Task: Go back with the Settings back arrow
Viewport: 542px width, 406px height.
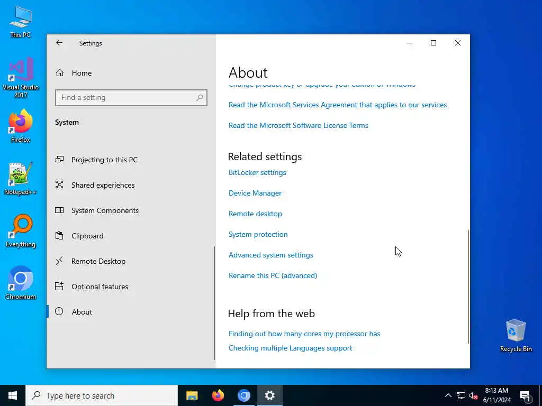Action: pyautogui.click(x=59, y=43)
